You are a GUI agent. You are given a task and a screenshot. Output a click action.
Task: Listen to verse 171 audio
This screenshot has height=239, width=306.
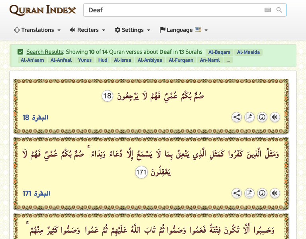coord(275,193)
